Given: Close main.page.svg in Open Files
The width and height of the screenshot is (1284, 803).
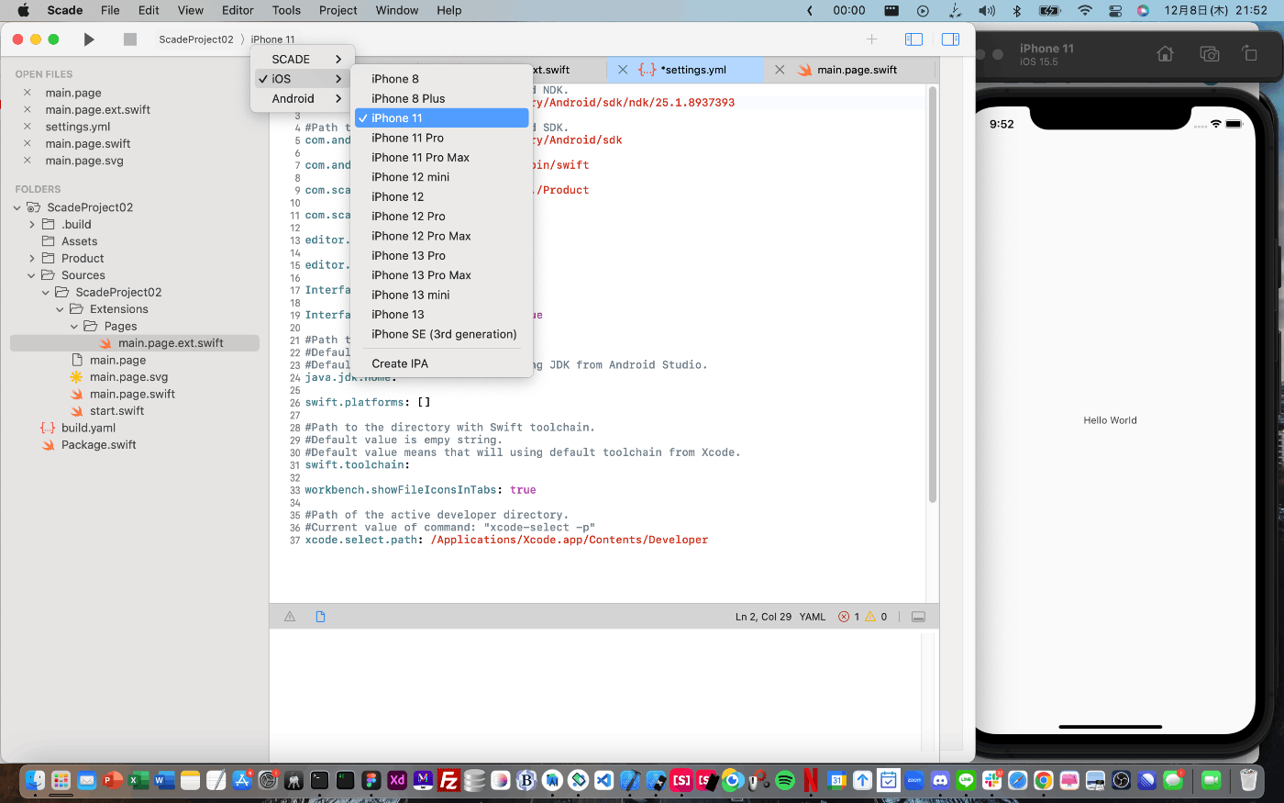Looking at the screenshot, I should pyautogui.click(x=27, y=161).
